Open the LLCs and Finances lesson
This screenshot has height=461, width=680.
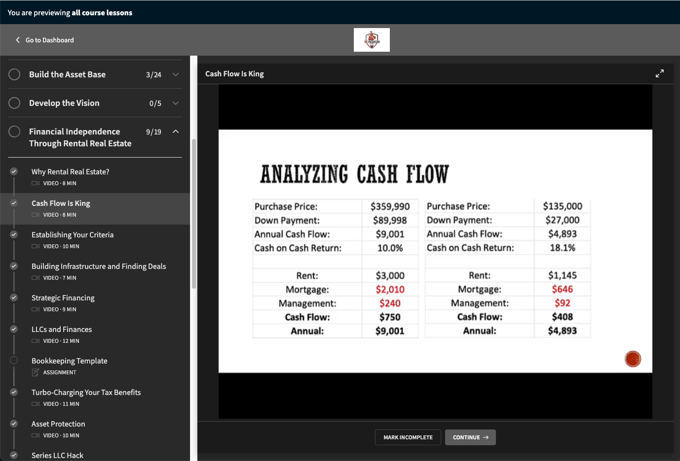(62, 329)
